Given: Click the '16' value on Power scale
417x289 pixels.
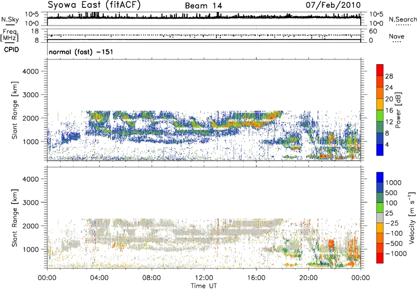Looking at the screenshot, I should point(389,111).
